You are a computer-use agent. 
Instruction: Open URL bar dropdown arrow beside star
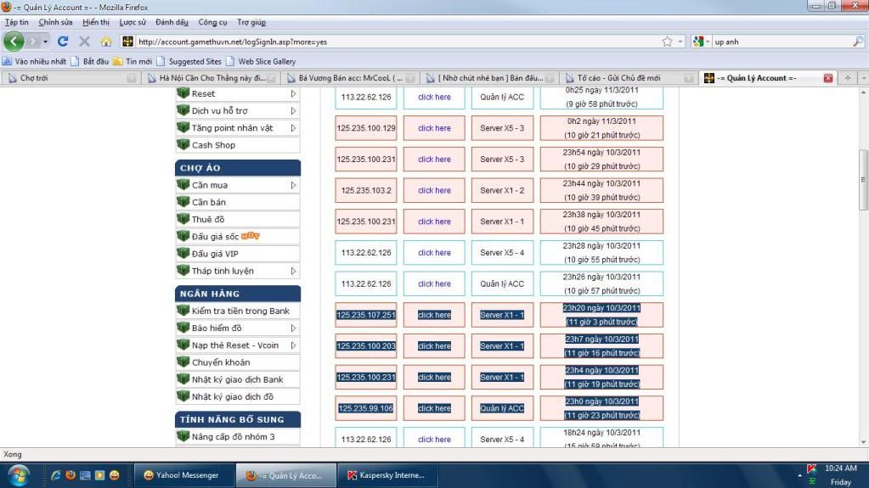click(x=680, y=42)
